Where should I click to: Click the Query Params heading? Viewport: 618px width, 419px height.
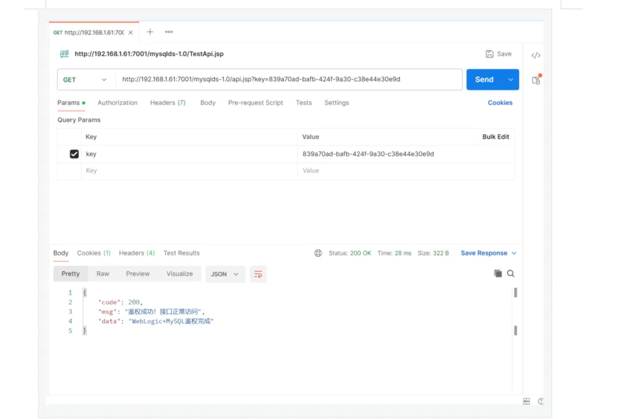pyautogui.click(x=79, y=120)
